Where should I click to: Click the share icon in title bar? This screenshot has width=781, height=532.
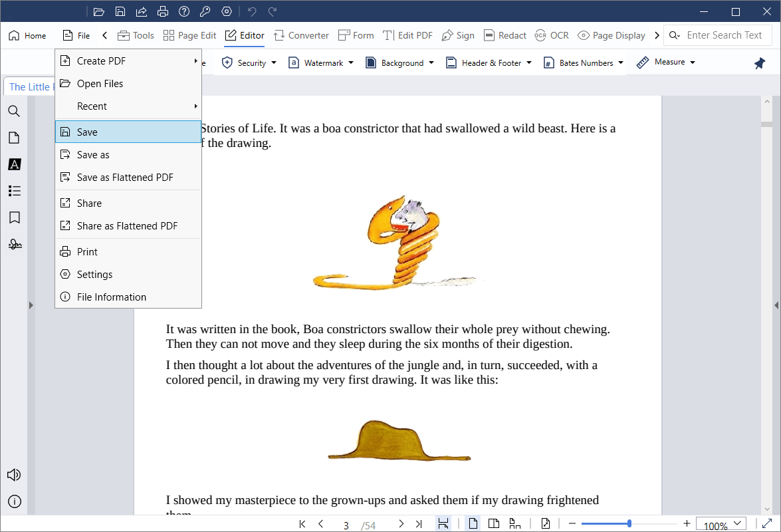coord(142,11)
